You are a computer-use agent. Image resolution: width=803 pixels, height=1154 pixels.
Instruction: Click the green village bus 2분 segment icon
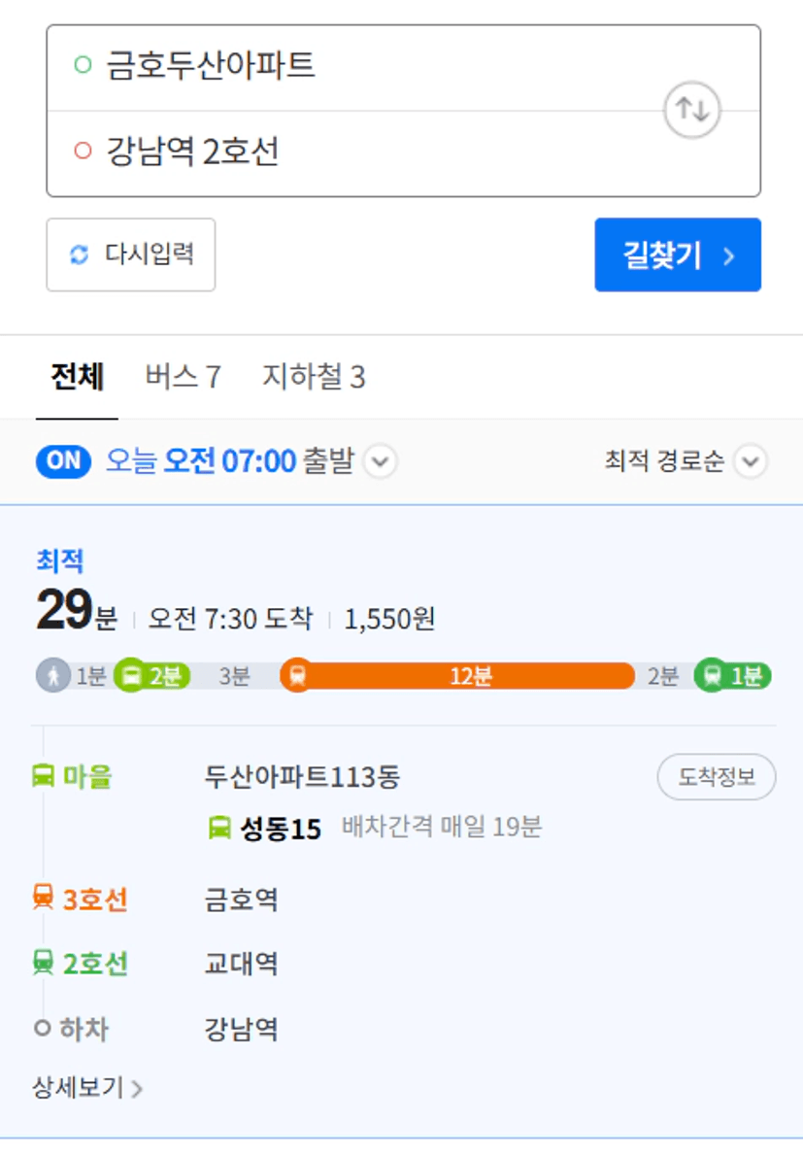(x=131, y=676)
